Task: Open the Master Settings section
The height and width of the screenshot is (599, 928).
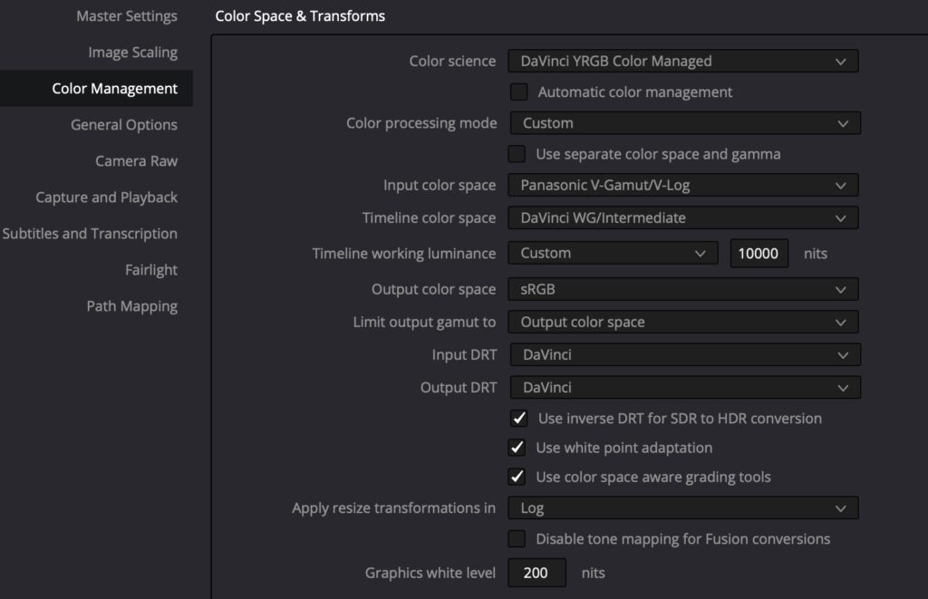Action: [127, 16]
